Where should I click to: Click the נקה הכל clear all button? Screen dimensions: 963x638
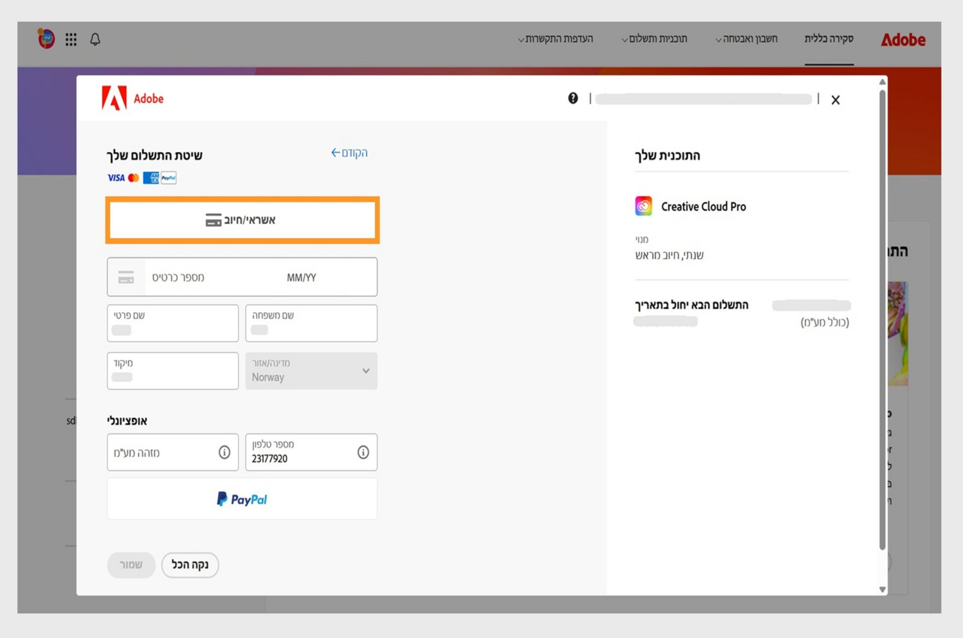click(x=190, y=565)
